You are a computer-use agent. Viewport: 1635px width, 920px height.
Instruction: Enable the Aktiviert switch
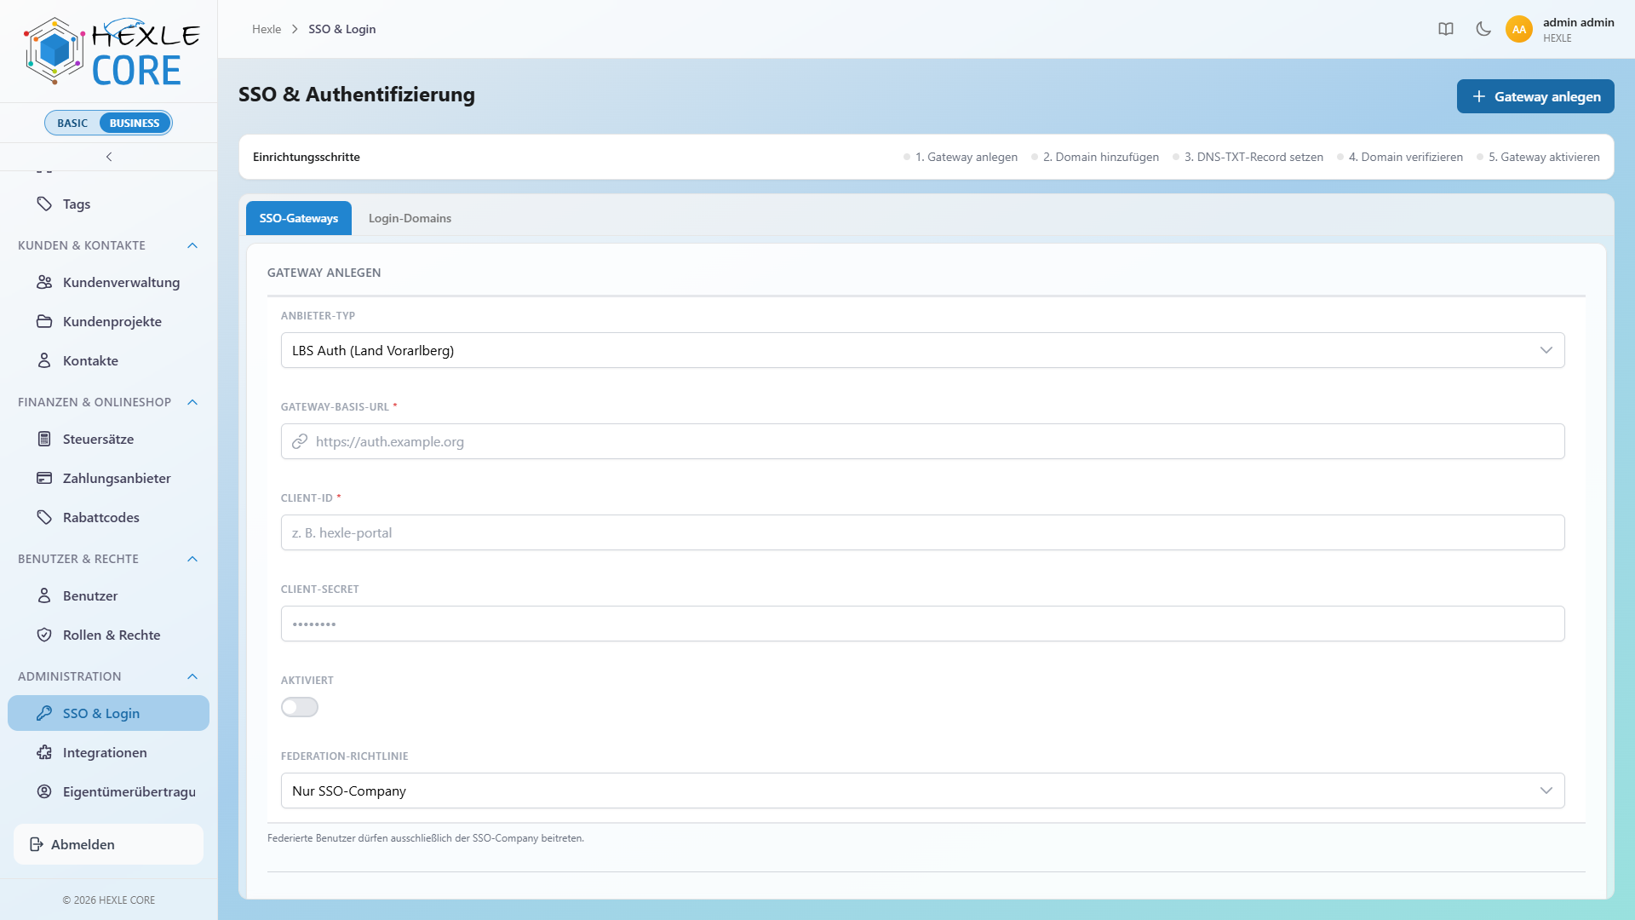pyautogui.click(x=300, y=707)
